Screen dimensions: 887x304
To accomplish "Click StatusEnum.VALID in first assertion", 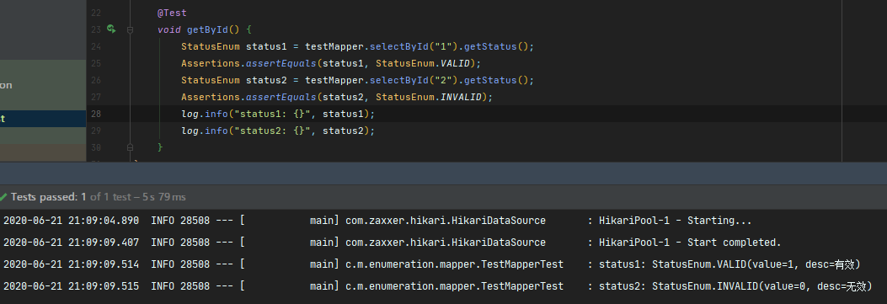I will coord(425,63).
